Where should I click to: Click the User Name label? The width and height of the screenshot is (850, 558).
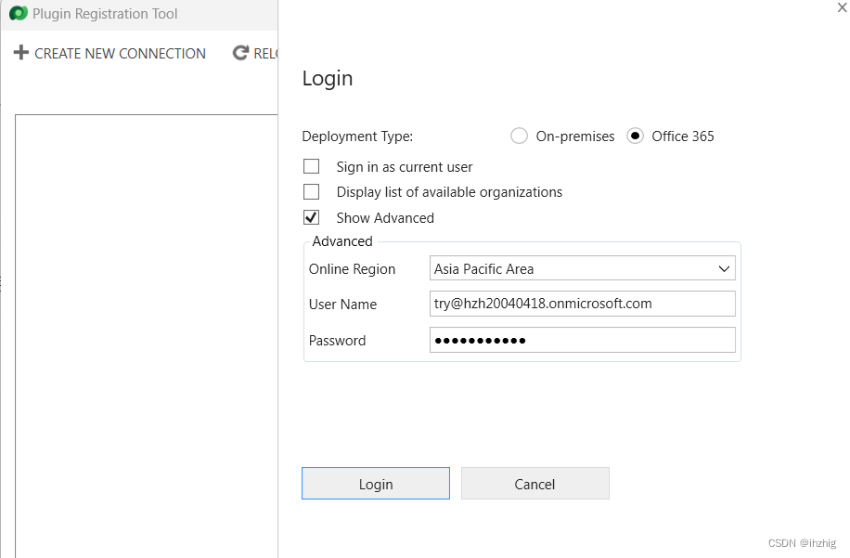342,305
